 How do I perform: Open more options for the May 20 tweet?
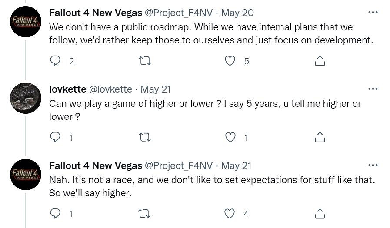click(373, 13)
